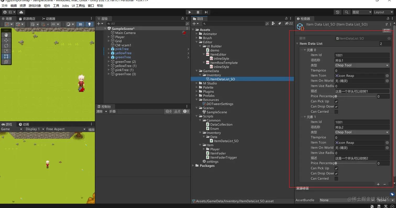Click the Item Id field of element 0
The image size is (396, 208).
(x=362, y=55)
